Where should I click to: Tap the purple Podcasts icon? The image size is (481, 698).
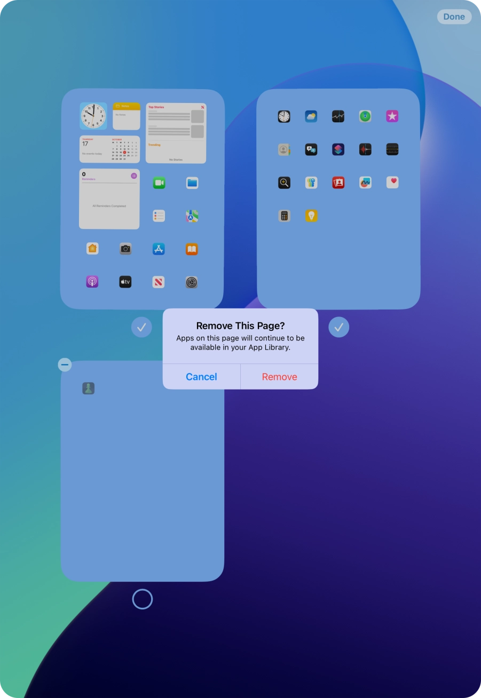click(x=92, y=282)
